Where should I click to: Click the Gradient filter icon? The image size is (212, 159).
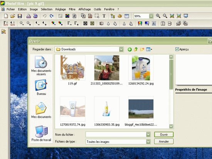point(147,24)
